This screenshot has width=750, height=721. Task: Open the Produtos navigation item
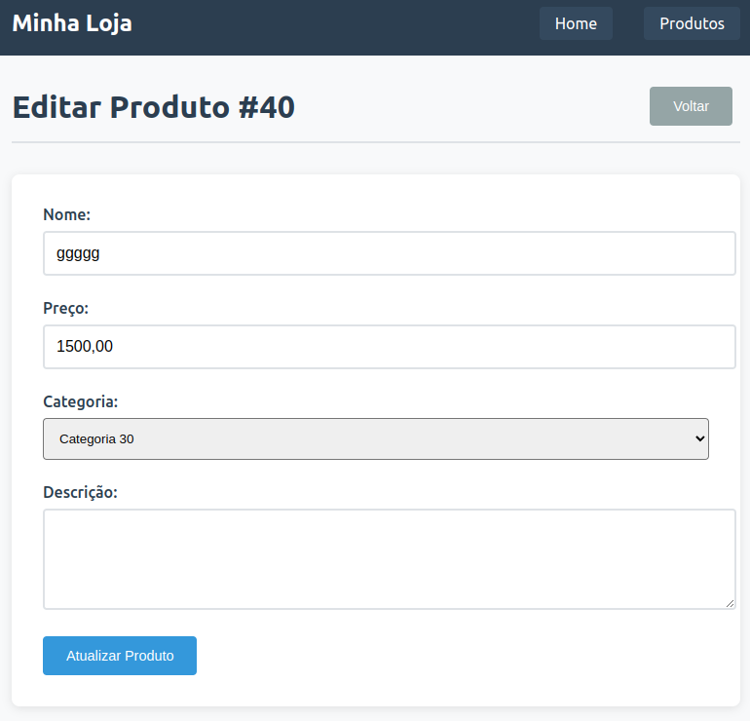point(692,23)
